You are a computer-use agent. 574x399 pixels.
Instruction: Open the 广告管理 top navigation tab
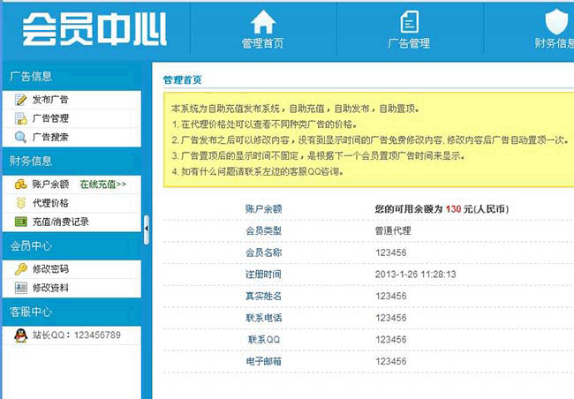point(409,30)
